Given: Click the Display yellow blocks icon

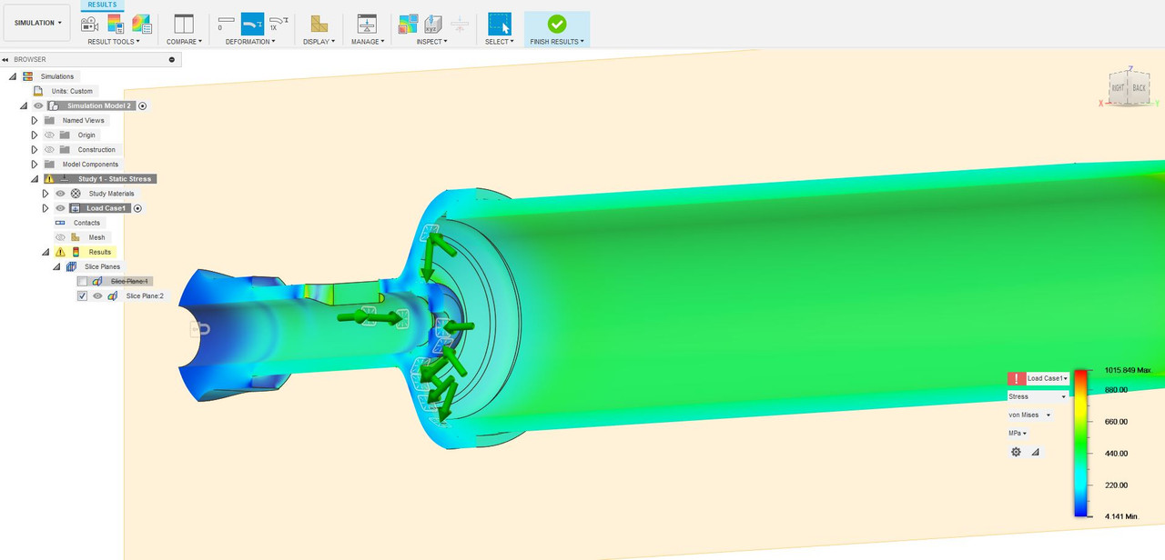Looking at the screenshot, I should (x=319, y=24).
